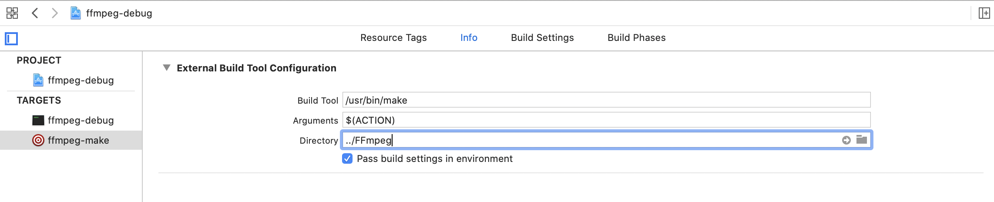The image size is (994, 202).
Task: Click the folder icon in Directory field
Action: pyautogui.click(x=862, y=140)
